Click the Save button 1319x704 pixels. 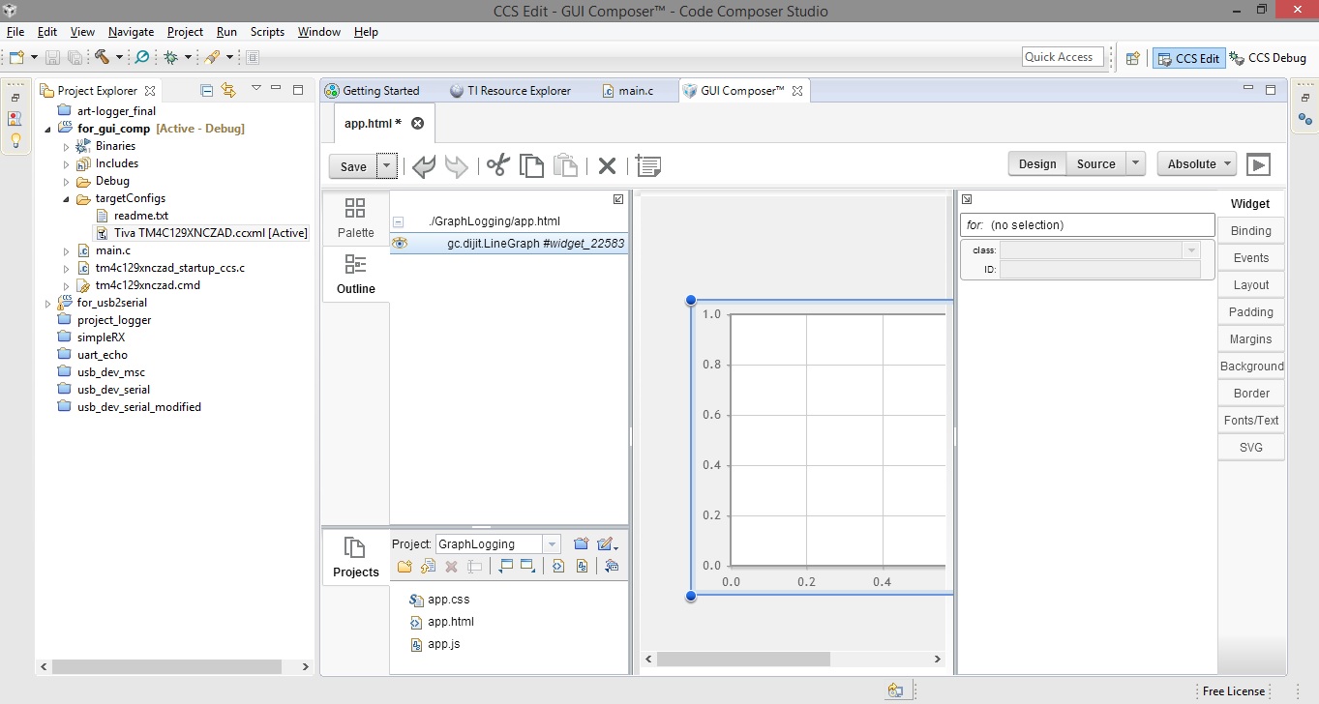point(353,166)
